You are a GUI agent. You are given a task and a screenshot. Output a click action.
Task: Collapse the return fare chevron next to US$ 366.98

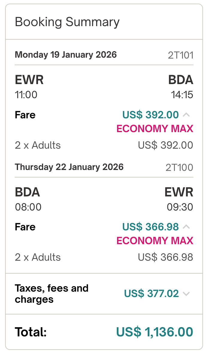tap(186, 227)
